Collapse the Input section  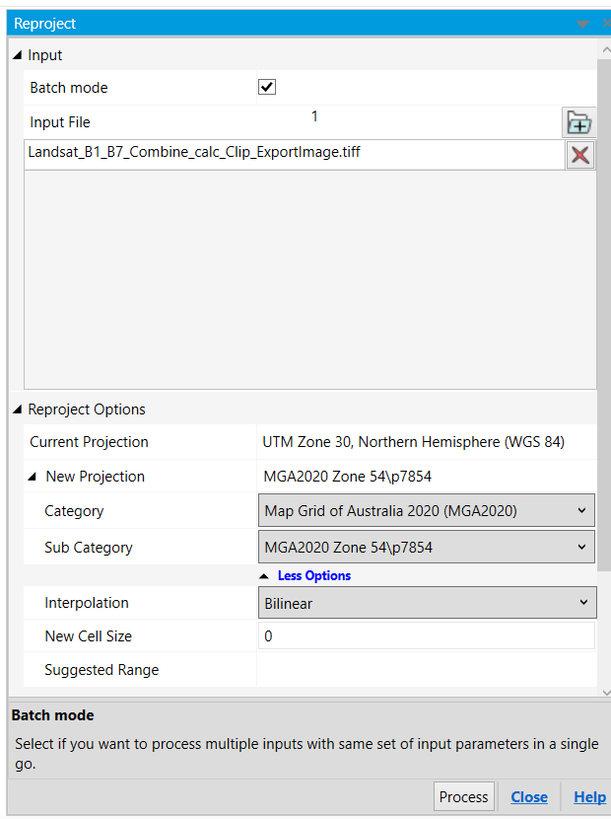(x=16, y=55)
